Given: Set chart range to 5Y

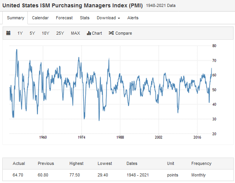Looking at the screenshot, I should click(x=32, y=33).
